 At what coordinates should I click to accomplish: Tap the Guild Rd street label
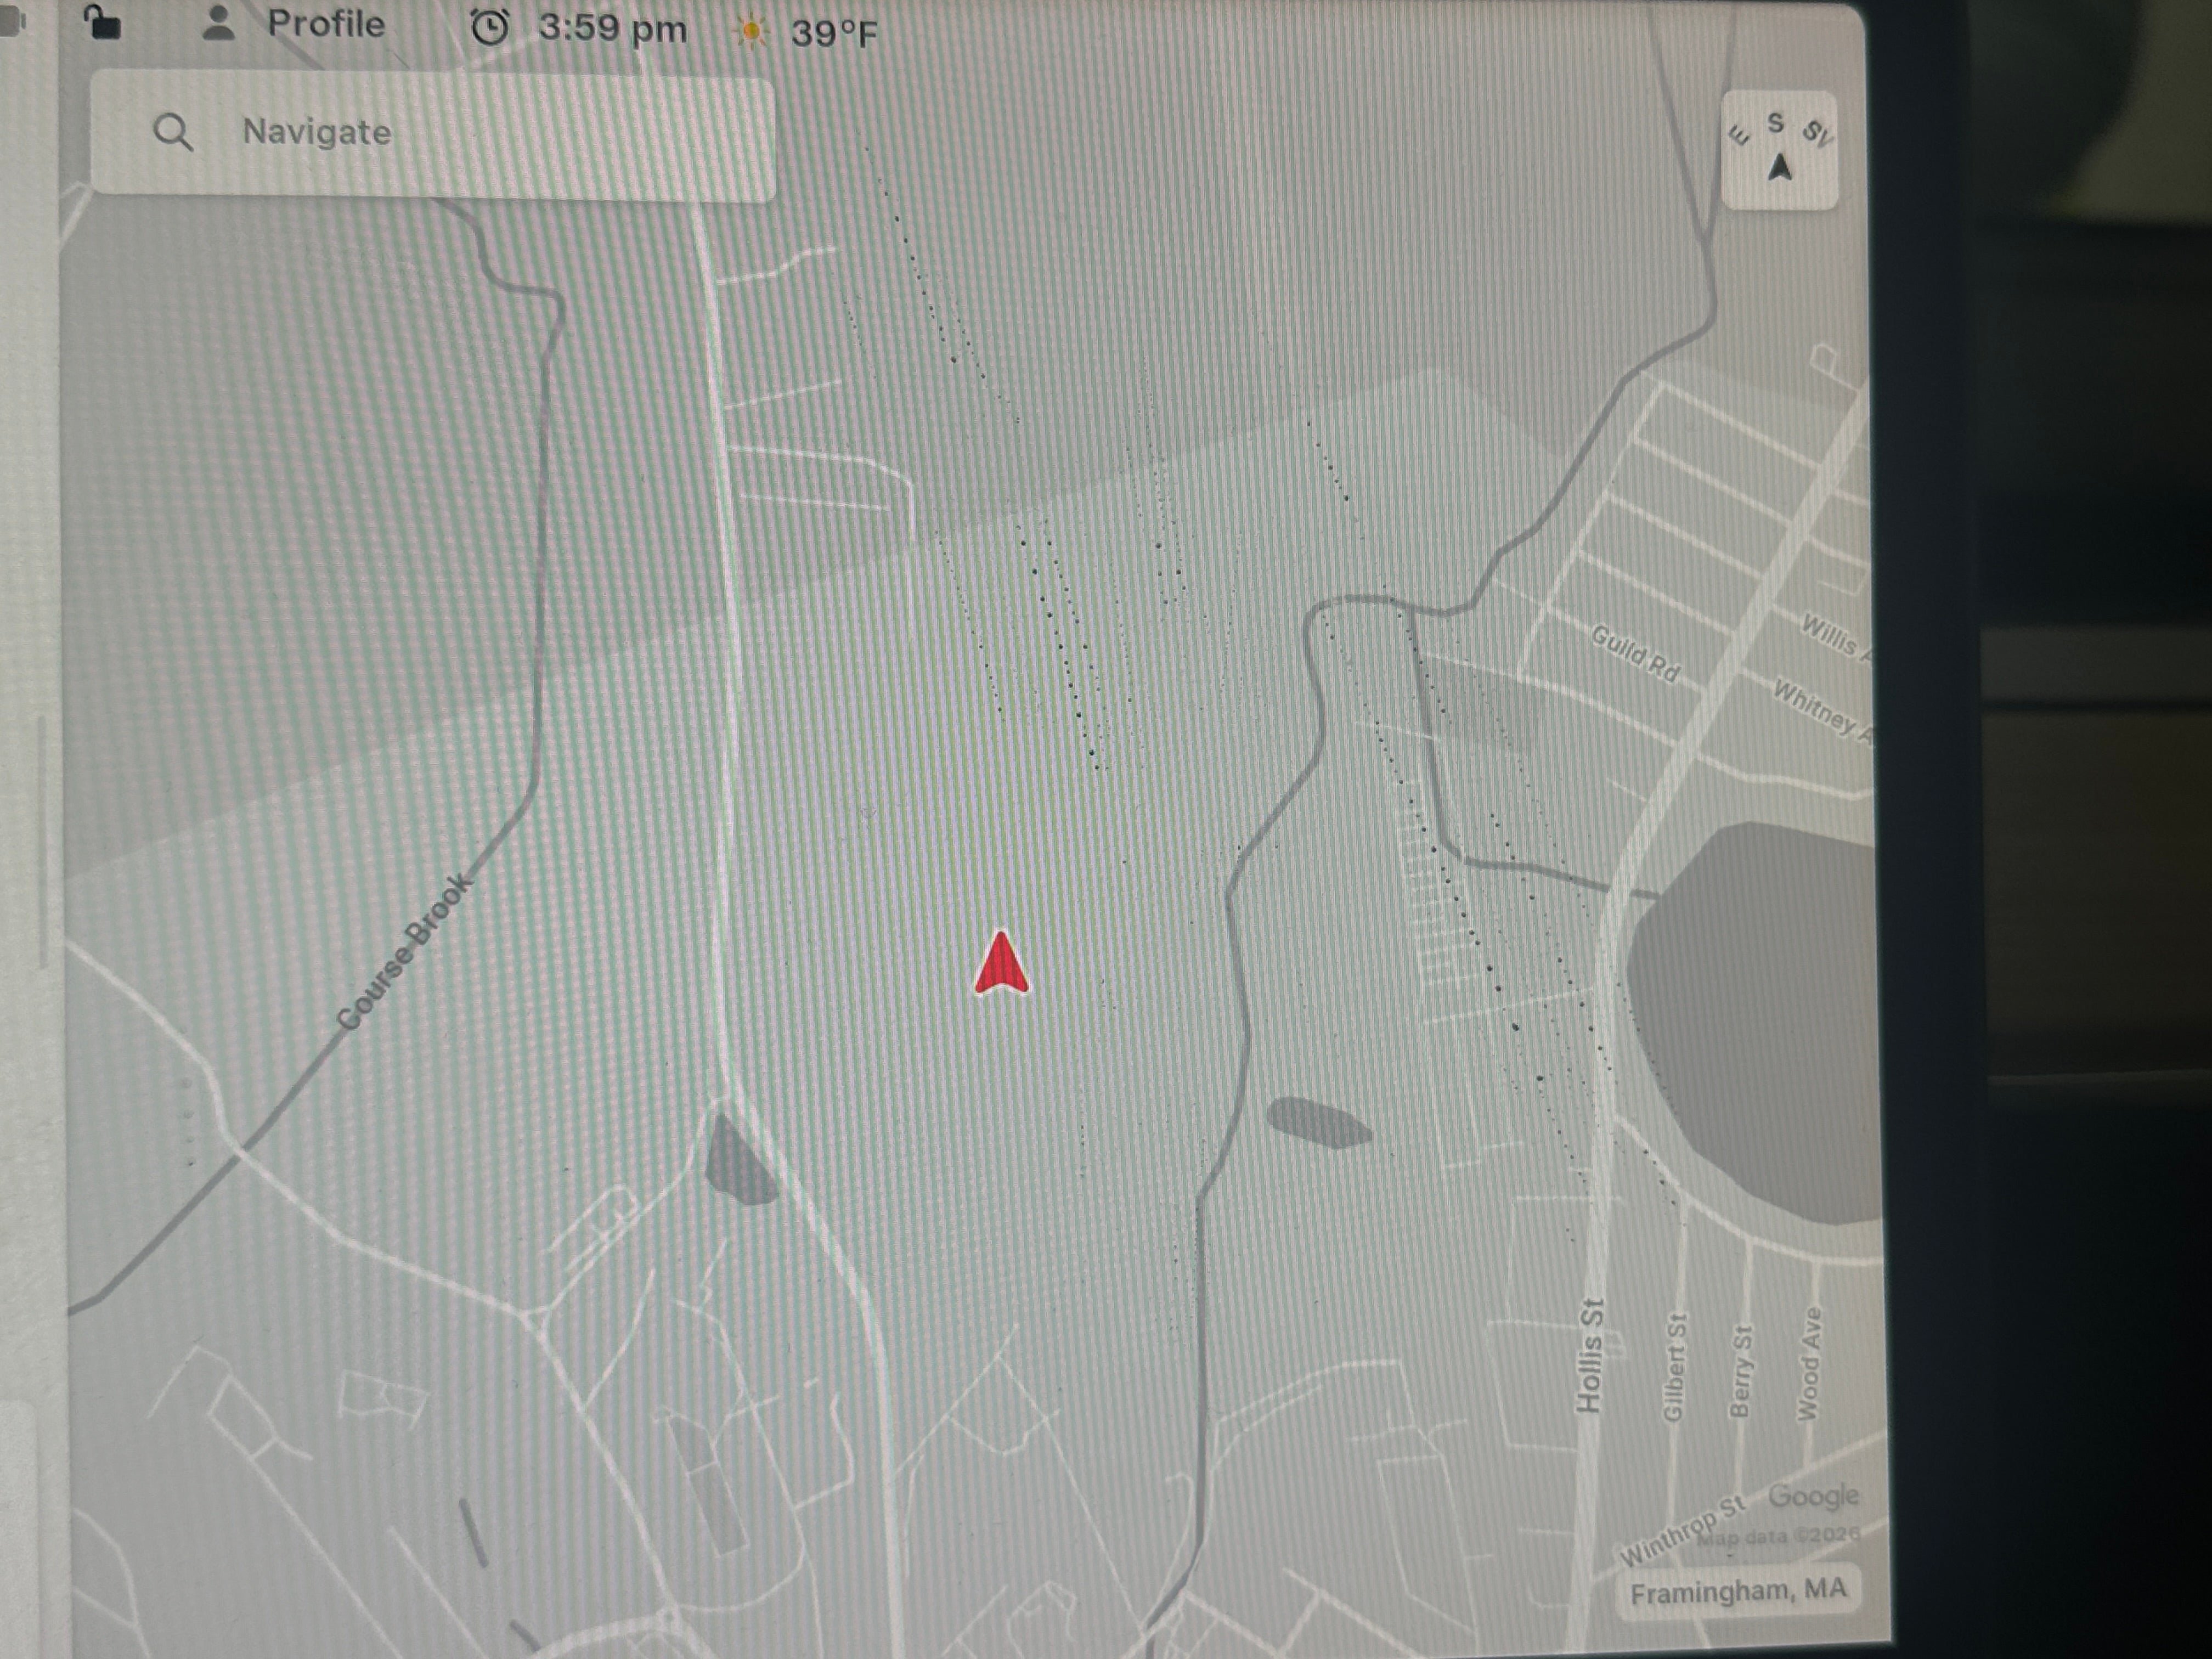(x=1635, y=653)
